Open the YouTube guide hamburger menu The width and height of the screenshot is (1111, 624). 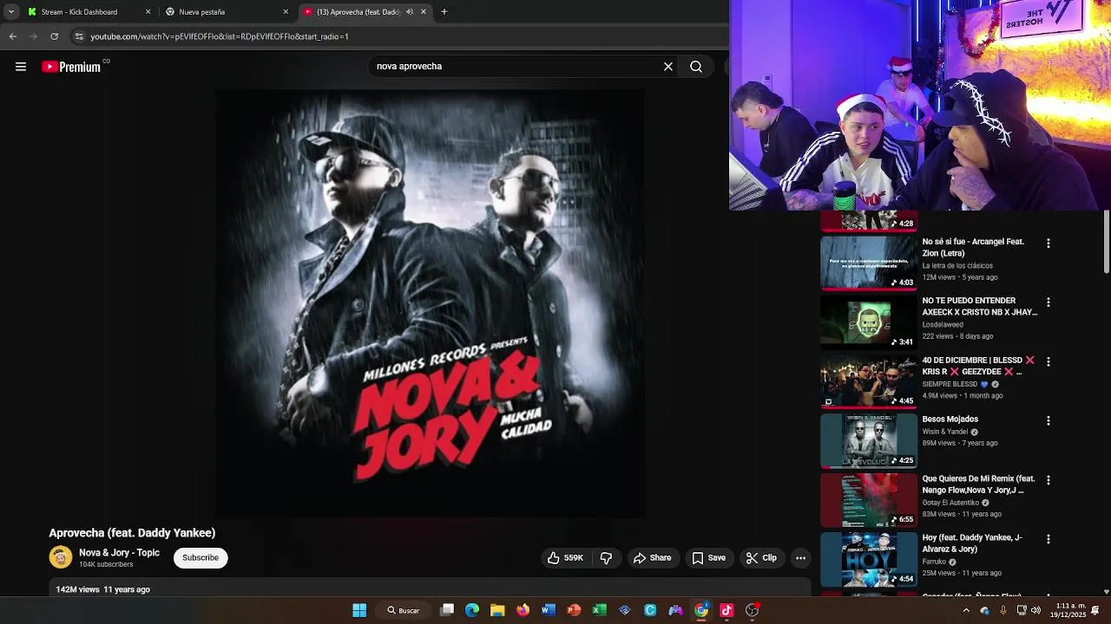coord(21,67)
